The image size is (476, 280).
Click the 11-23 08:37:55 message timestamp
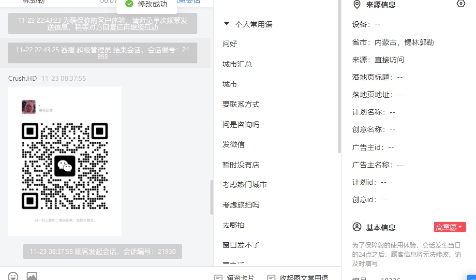pyautogui.click(x=63, y=78)
